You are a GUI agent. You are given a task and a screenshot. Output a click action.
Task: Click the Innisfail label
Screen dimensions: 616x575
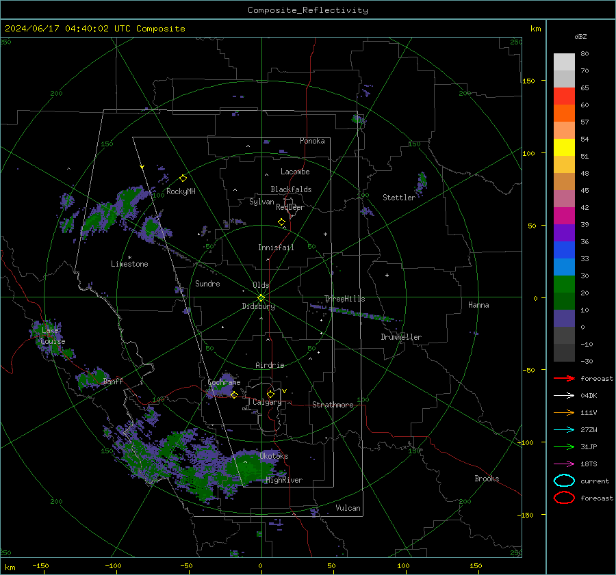[x=276, y=248]
